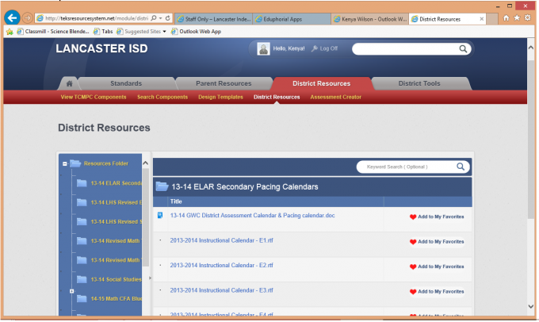539x322 pixels.
Task: Open the District Resources submenu item
Action: [x=277, y=98]
